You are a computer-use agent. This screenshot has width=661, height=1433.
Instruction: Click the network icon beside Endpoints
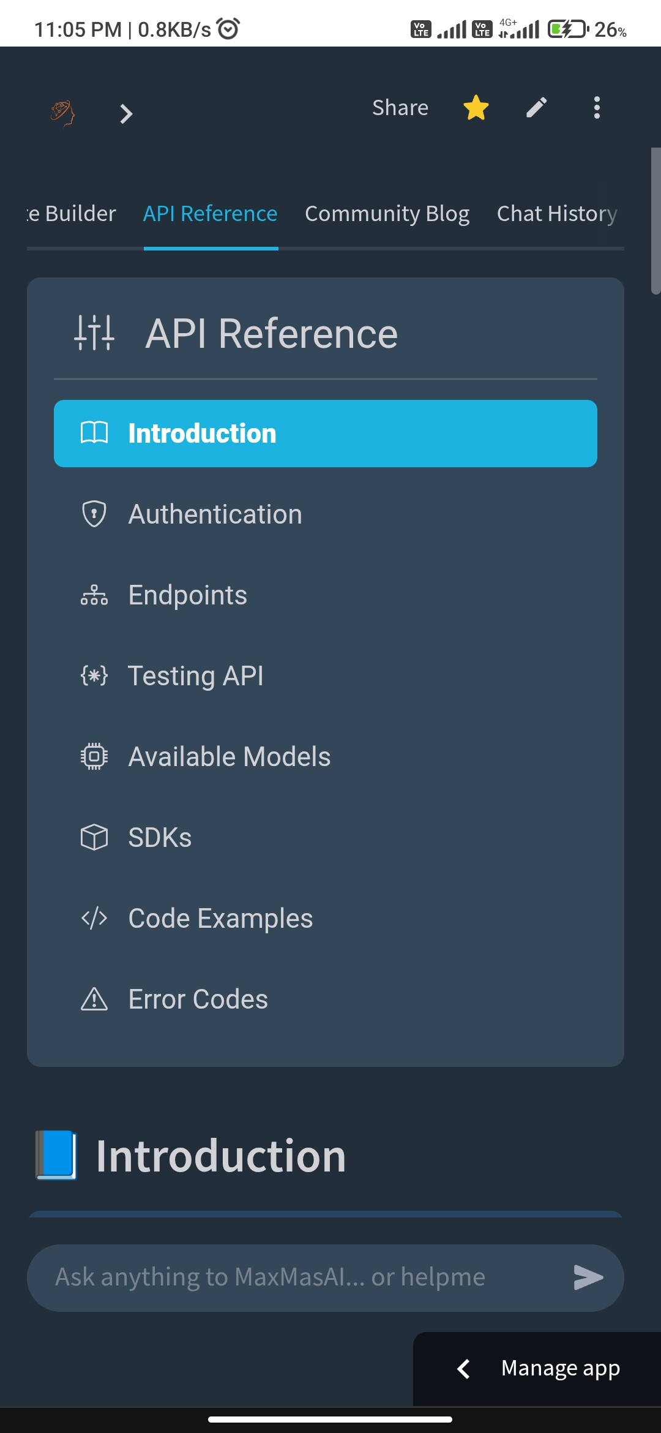[x=94, y=595]
